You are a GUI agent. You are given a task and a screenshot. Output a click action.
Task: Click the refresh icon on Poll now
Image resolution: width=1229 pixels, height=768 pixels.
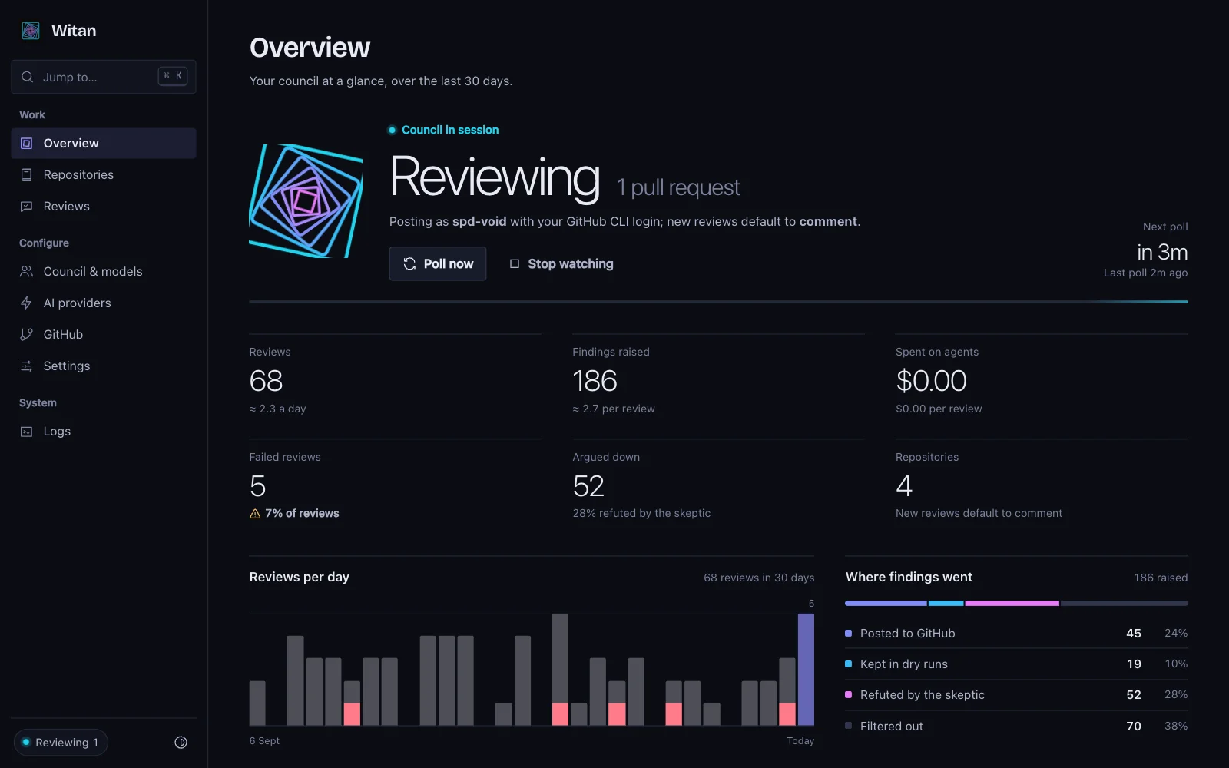coord(409,264)
